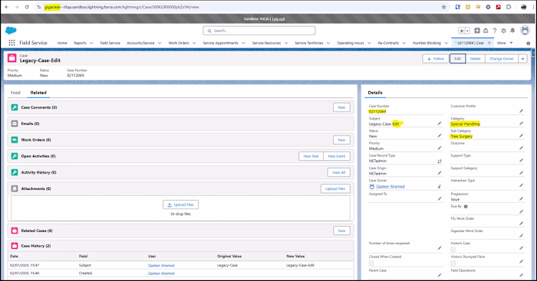
Task: Toggle the Historic Stumped Fibre checkbox
Action: click(x=453, y=263)
